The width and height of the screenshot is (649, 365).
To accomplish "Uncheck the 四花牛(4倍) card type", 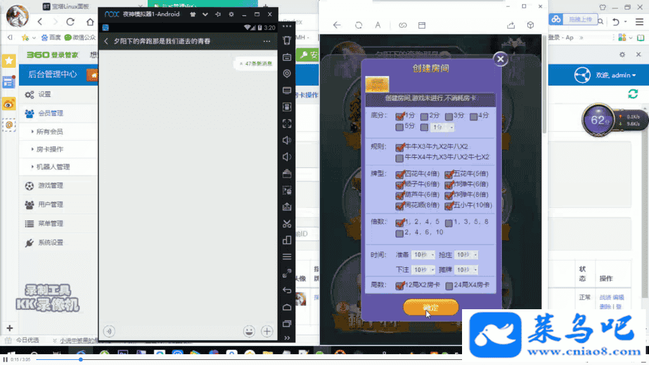I will pyautogui.click(x=399, y=174).
